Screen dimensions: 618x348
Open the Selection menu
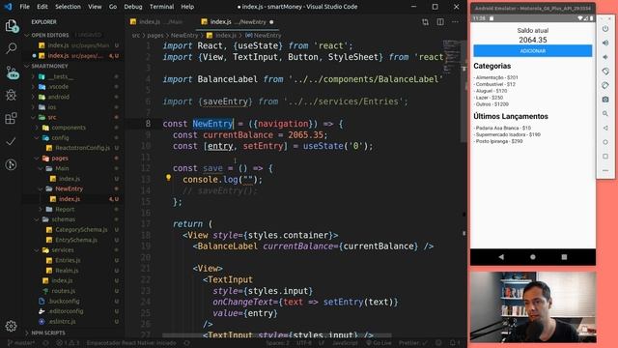pyautogui.click(x=68, y=7)
